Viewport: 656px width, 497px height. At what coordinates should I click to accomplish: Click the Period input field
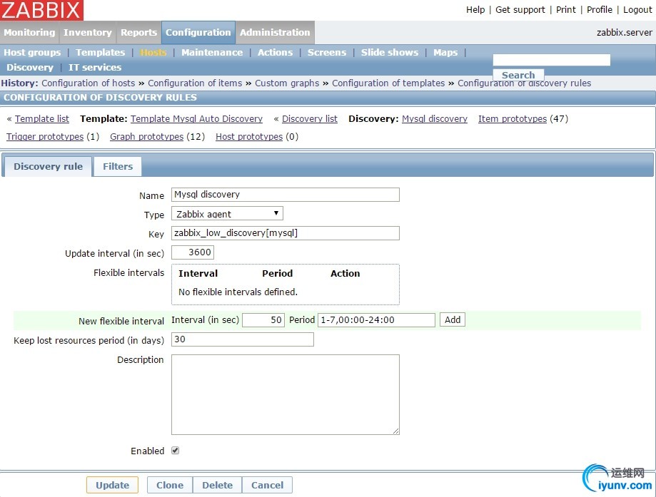coord(376,319)
